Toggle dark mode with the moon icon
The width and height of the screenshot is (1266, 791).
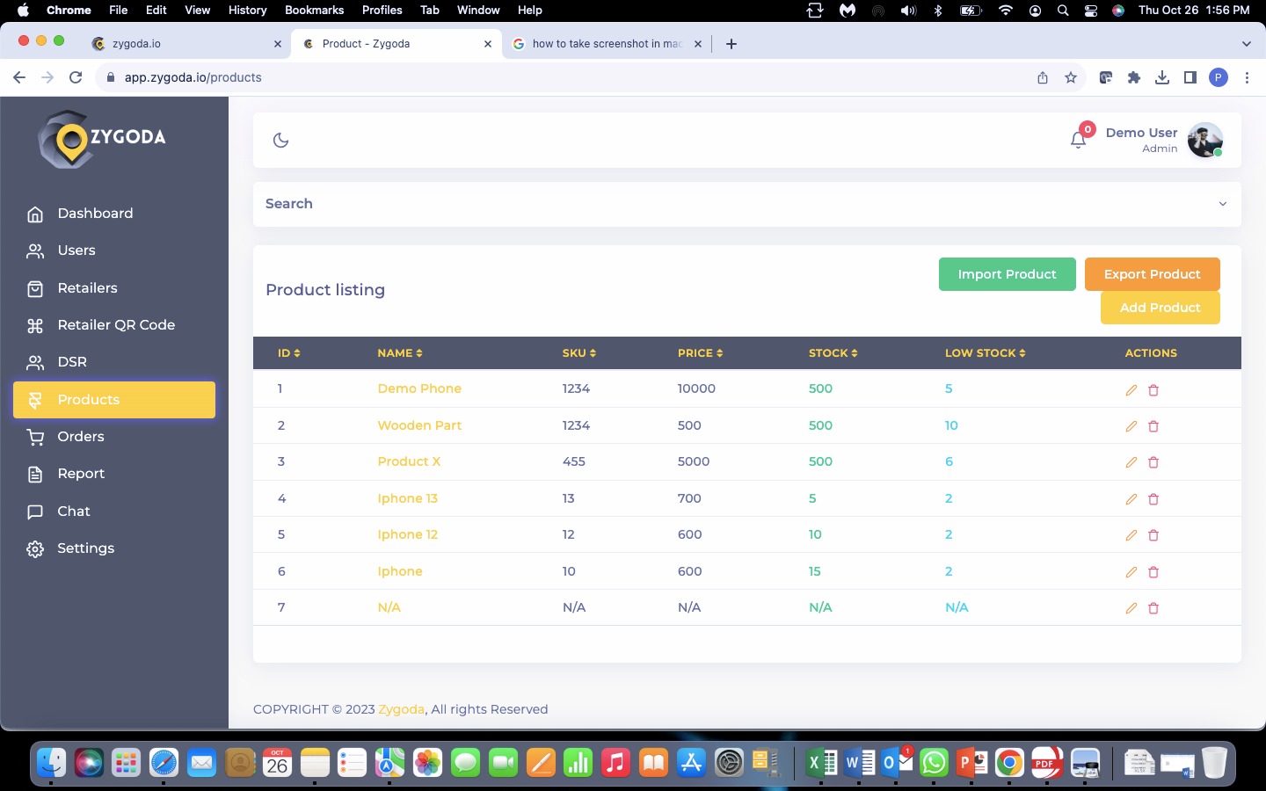[x=280, y=140]
